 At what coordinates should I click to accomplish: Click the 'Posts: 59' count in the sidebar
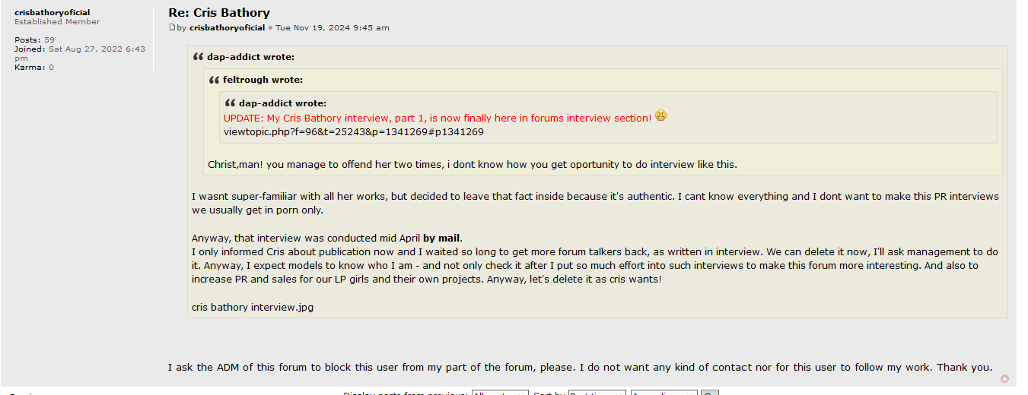34,39
